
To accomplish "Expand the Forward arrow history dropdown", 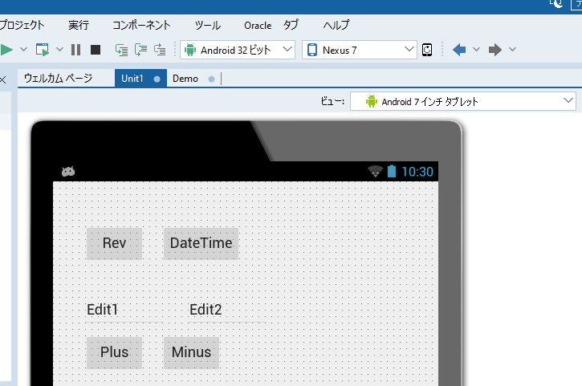I will [513, 50].
